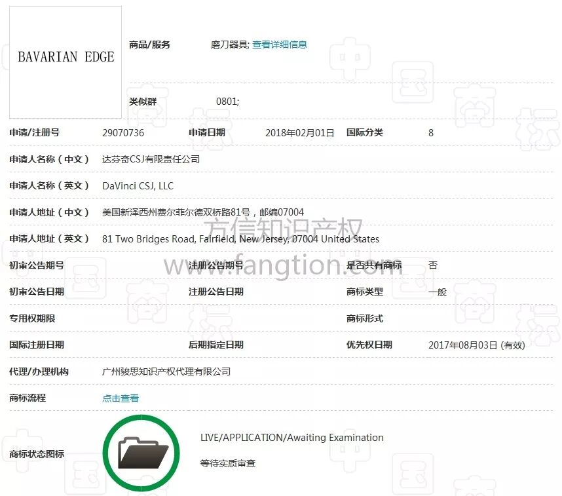Click the 专用权期限 label
The width and height of the screenshot is (562, 496).
pyautogui.click(x=32, y=318)
